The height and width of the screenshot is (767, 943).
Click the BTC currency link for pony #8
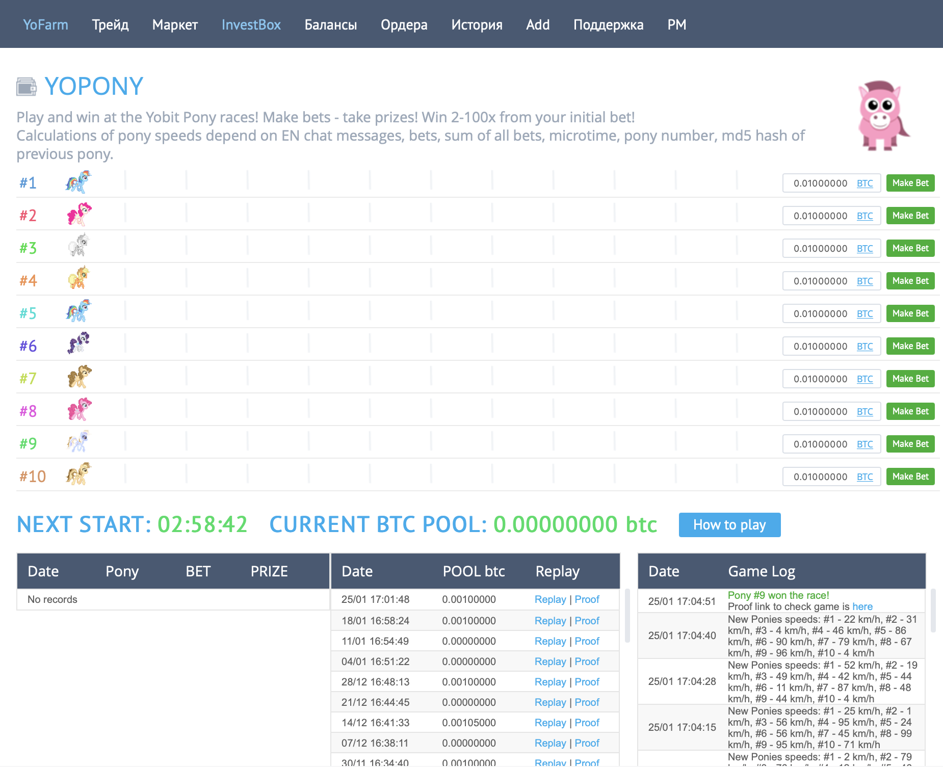tap(865, 412)
